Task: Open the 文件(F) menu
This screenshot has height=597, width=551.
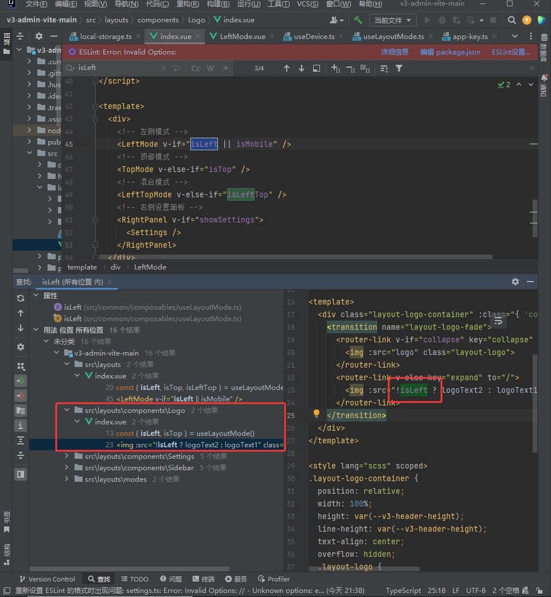Action: tap(37, 4)
